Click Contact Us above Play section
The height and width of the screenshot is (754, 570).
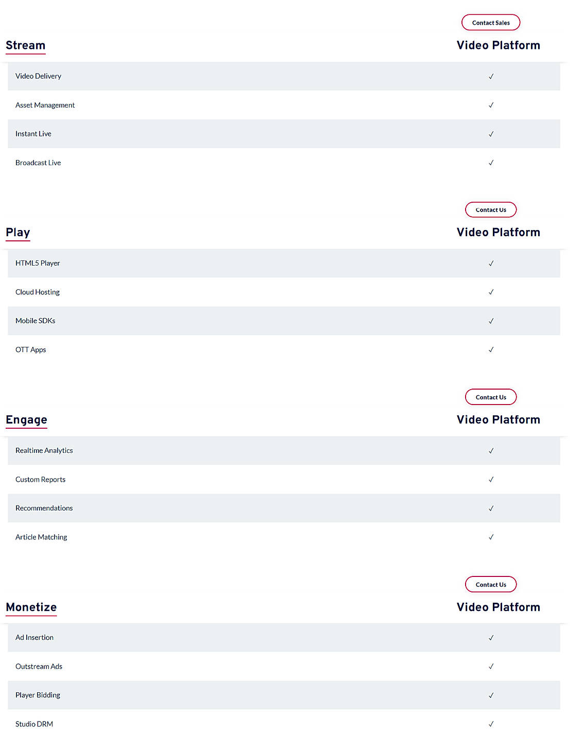click(x=491, y=210)
